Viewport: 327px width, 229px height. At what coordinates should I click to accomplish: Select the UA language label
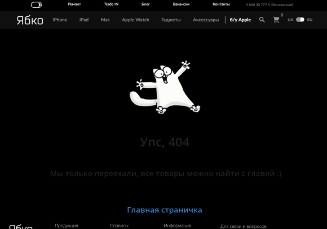(290, 20)
